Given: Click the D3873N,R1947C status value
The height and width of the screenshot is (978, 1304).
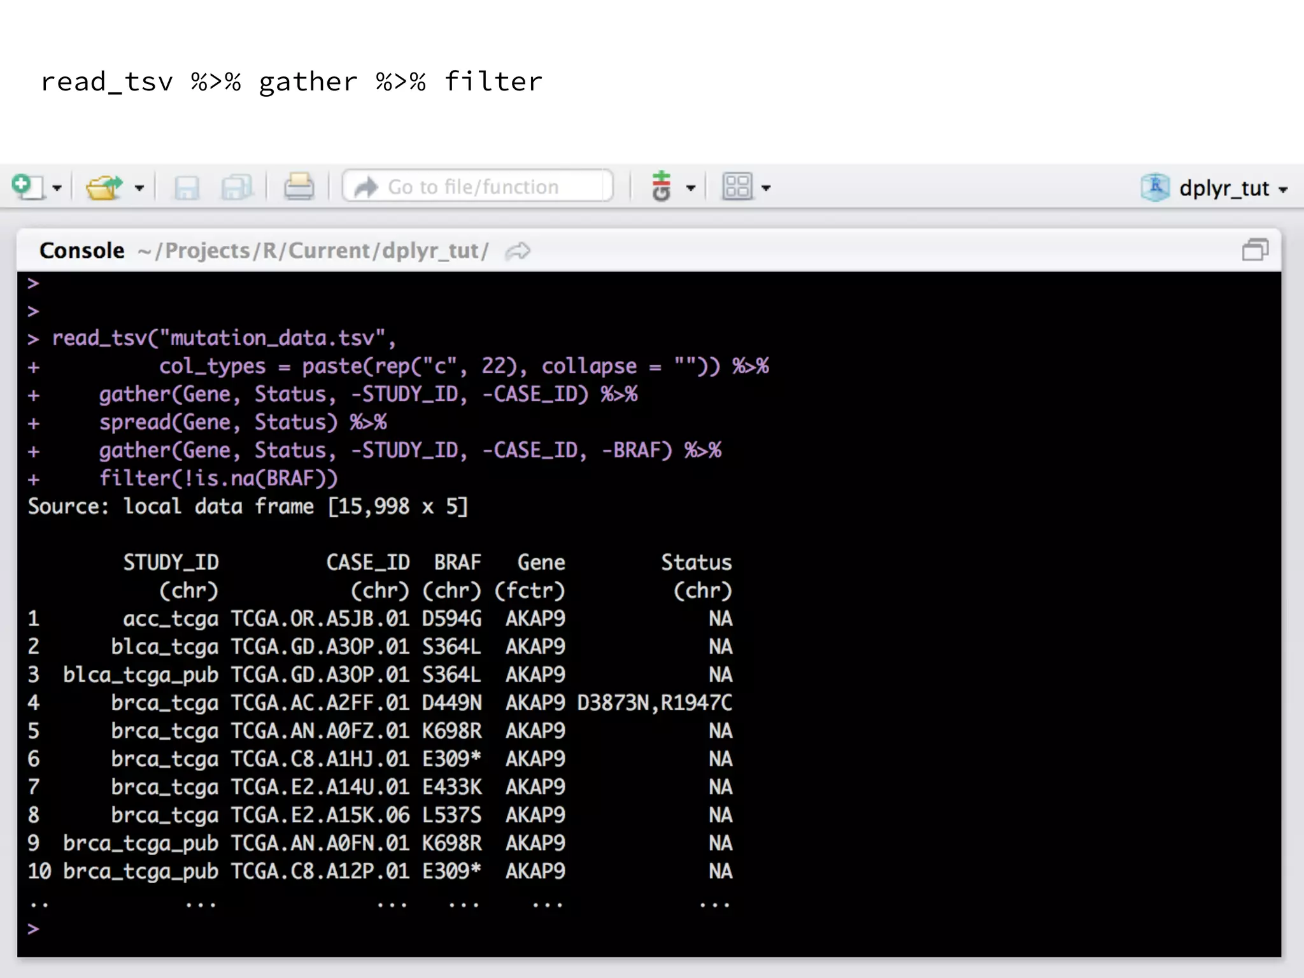Looking at the screenshot, I should [x=655, y=703].
